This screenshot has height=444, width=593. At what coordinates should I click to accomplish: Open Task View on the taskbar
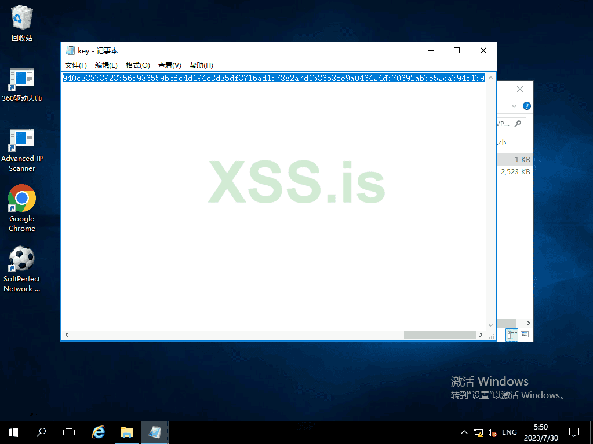pyautogui.click(x=69, y=432)
